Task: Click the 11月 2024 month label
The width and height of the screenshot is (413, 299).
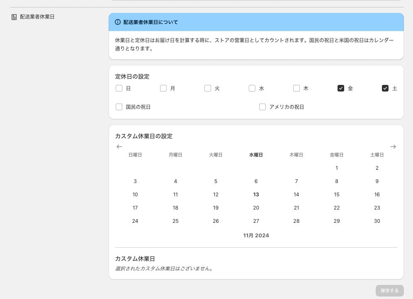Action: pos(256,236)
